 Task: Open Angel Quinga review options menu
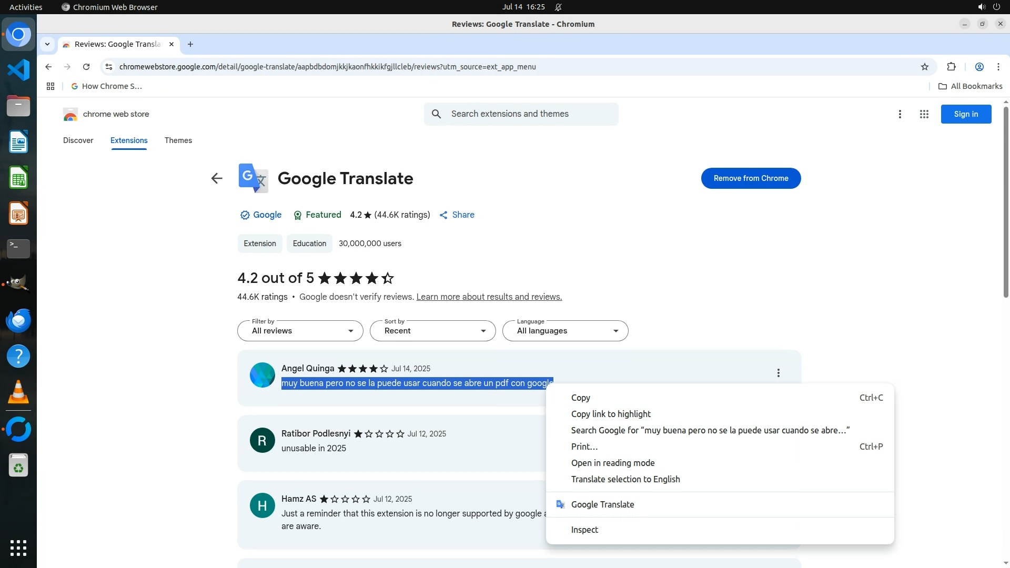click(778, 373)
